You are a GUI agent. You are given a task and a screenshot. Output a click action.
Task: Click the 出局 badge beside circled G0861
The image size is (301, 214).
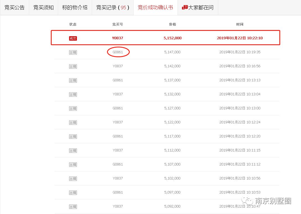click(x=73, y=52)
